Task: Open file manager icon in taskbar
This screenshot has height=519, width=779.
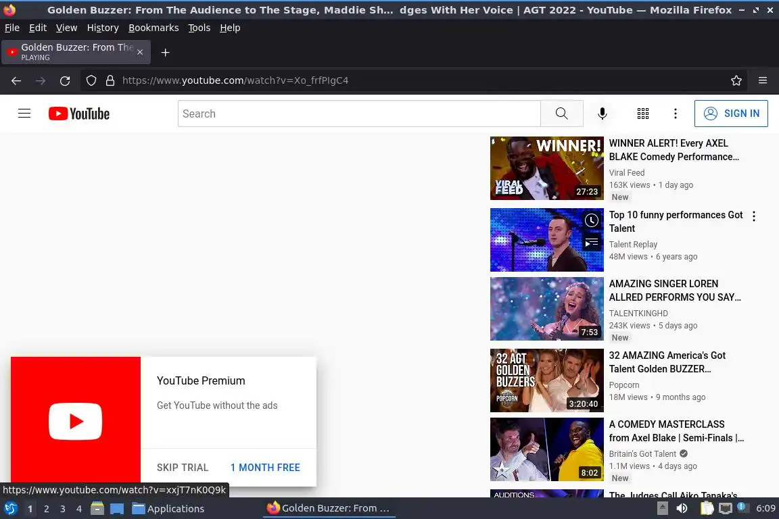Action: click(x=97, y=509)
